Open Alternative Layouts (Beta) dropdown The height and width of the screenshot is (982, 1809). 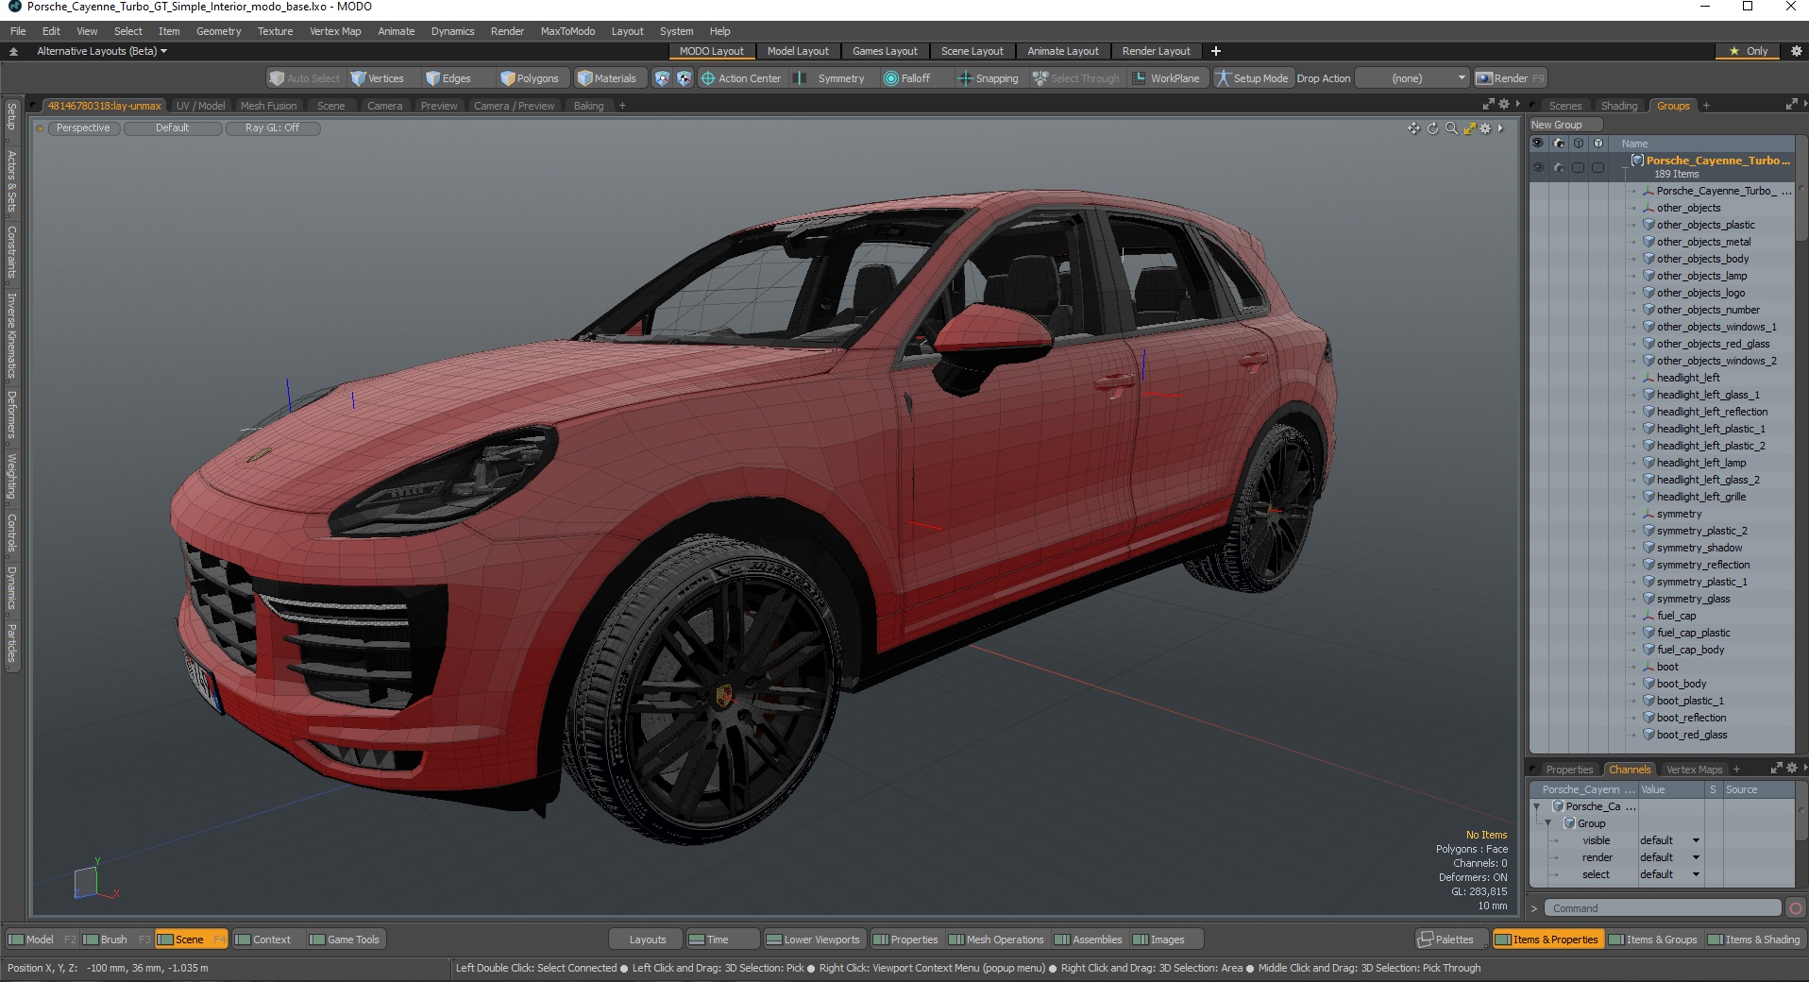[x=102, y=51]
